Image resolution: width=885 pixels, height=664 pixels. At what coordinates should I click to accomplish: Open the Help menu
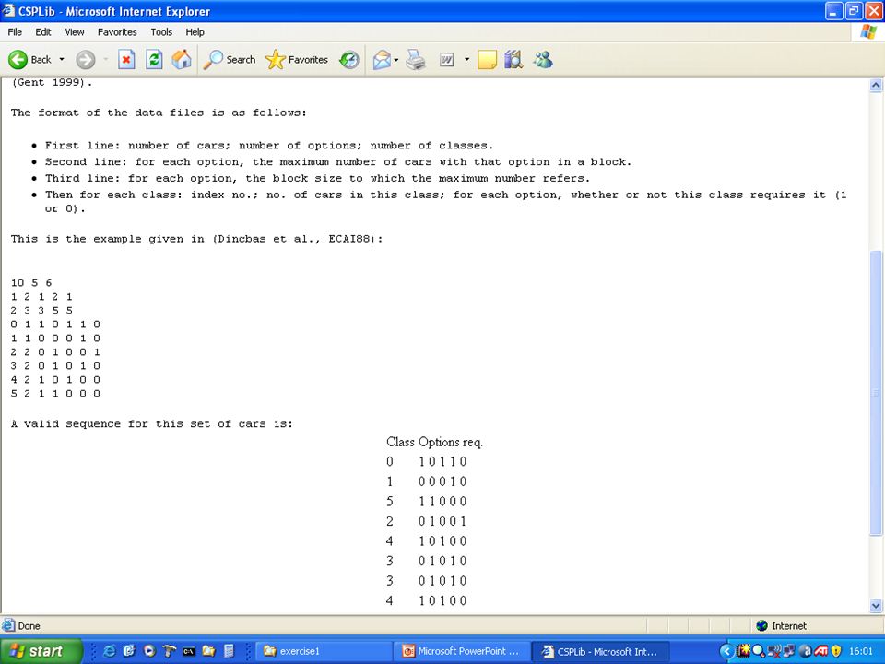195,32
